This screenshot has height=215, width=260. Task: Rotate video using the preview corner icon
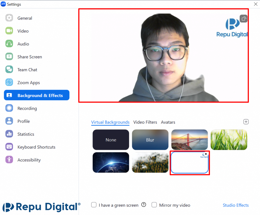click(243, 19)
